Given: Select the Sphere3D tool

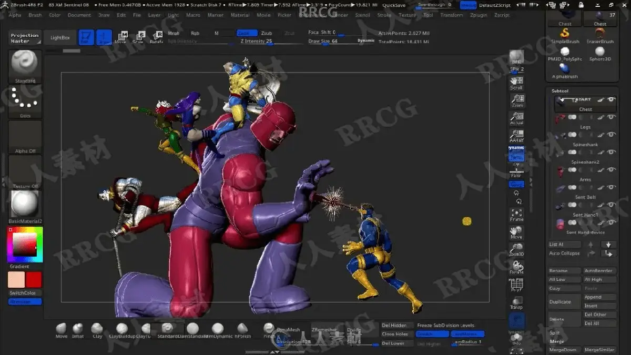Looking at the screenshot, I should [x=600, y=54].
